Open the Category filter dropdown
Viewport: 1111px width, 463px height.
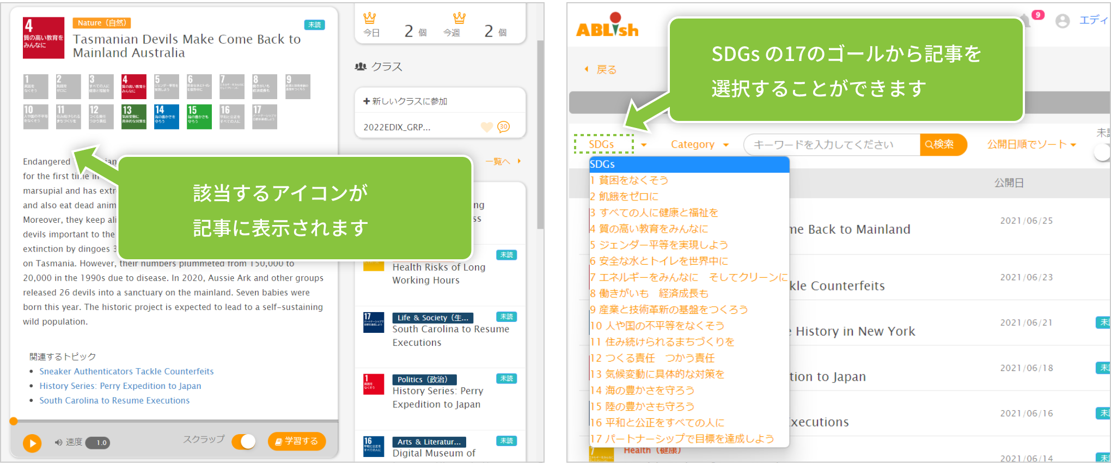click(699, 144)
